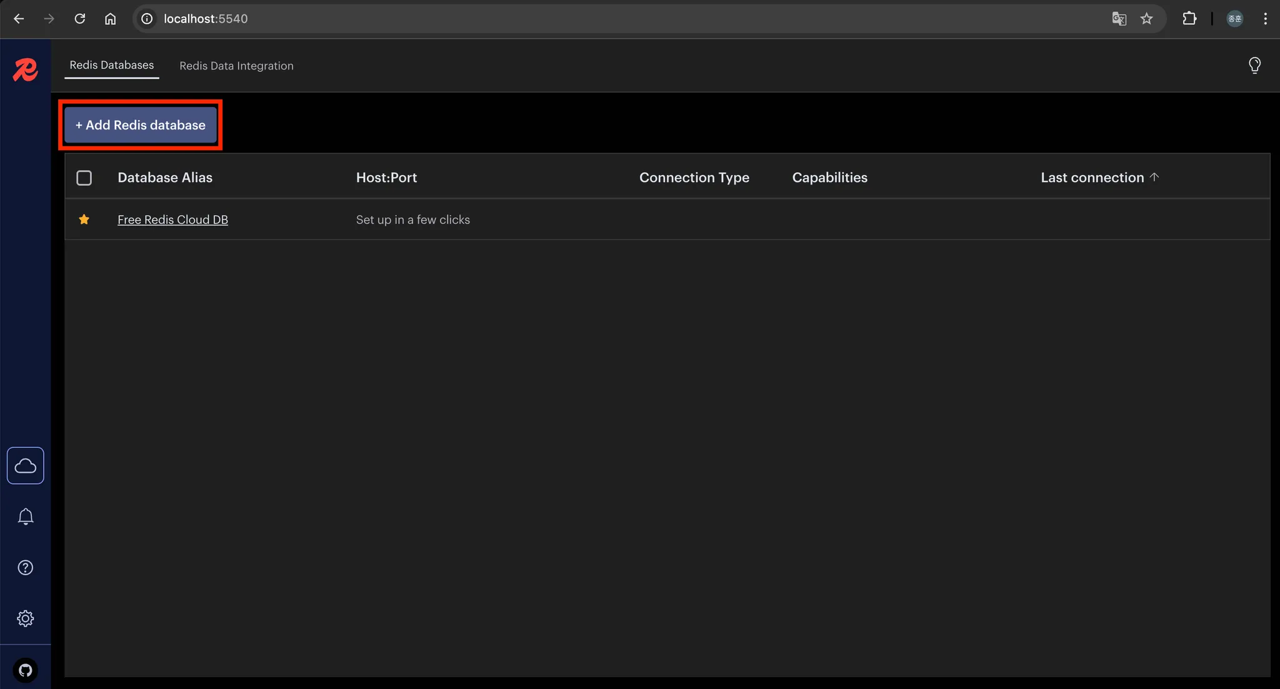Click the star icon beside Free Redis Cloud DB
Screen dimensions: 1280x689
point(84,219)
